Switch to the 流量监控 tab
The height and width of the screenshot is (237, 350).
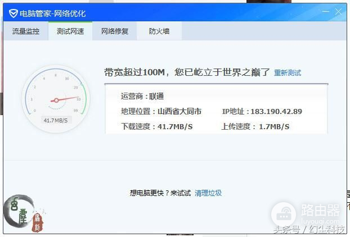tap(26, 31)
